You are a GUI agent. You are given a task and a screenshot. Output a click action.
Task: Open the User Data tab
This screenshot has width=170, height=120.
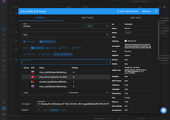pyautogui.click(x=135, y=18)
